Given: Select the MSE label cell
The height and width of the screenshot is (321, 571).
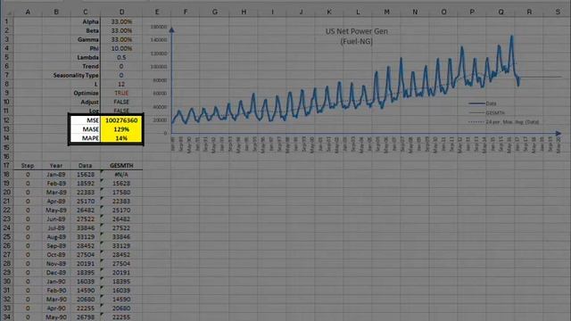Looking at the screenshot, I should 85,120.
